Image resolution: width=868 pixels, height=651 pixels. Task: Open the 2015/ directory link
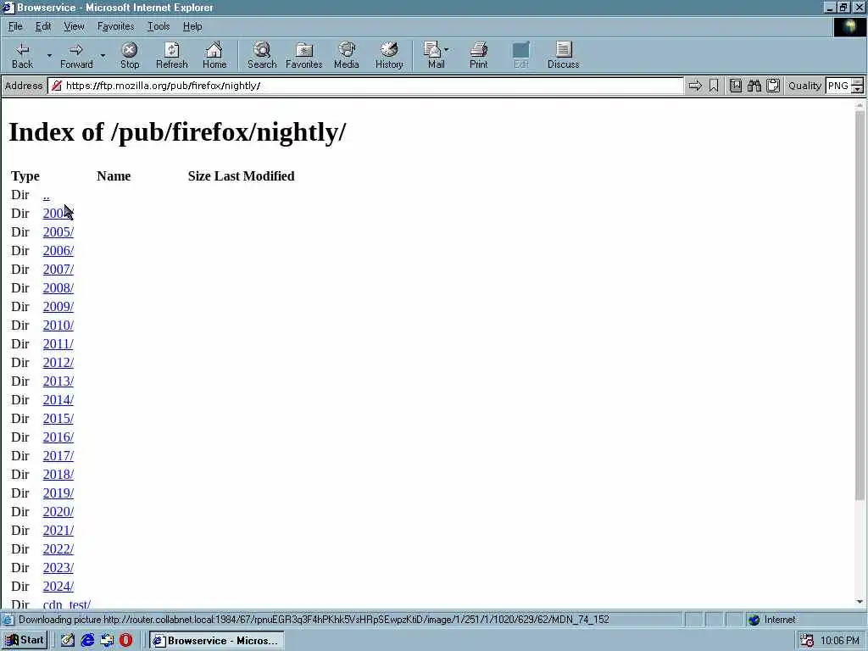coord(58,419)
